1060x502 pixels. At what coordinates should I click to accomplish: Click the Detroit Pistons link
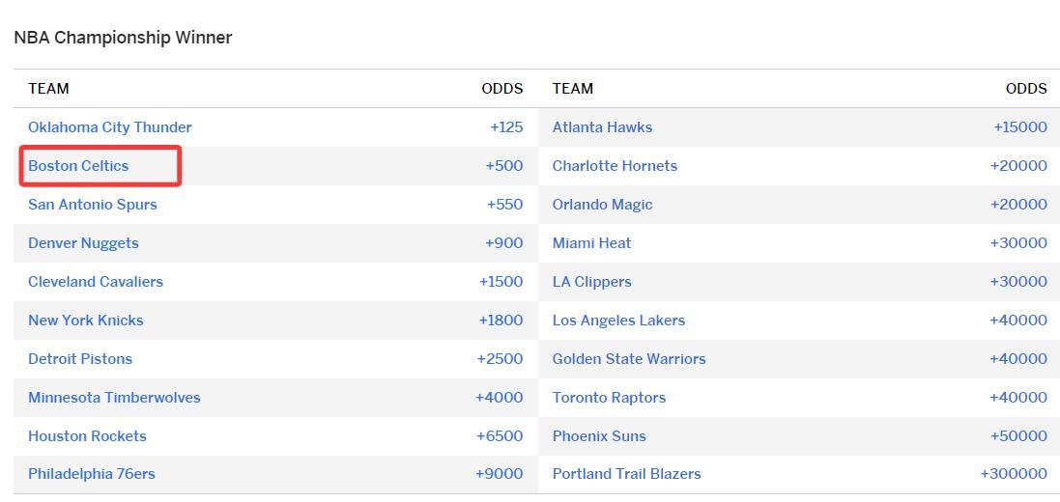[x=80, y=359]
